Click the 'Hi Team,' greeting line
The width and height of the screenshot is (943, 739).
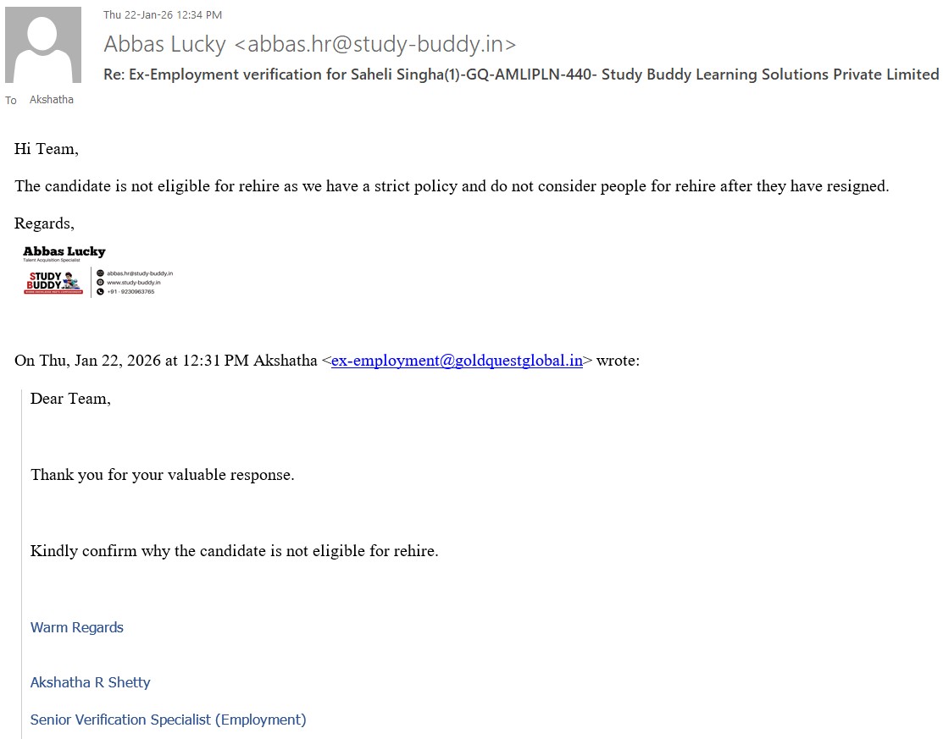pyautogui.click(x=47, y=149)
